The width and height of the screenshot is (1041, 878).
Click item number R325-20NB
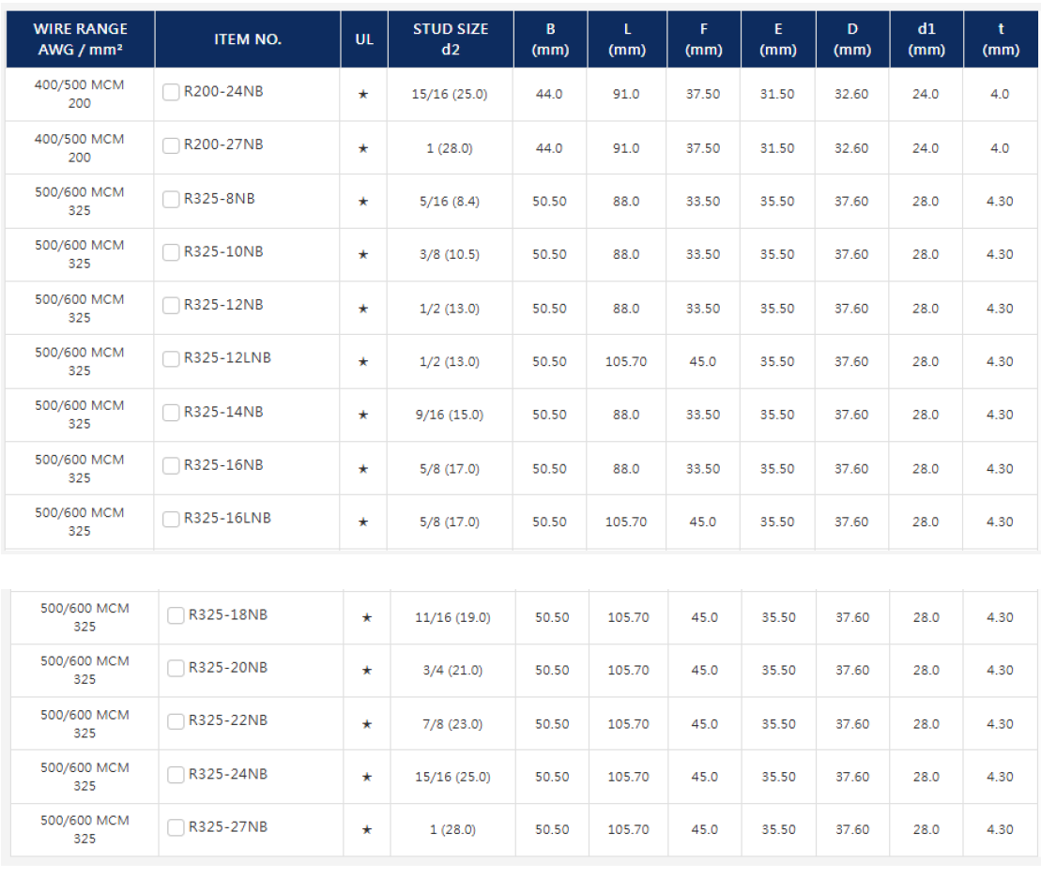click(x=228, y=668)
